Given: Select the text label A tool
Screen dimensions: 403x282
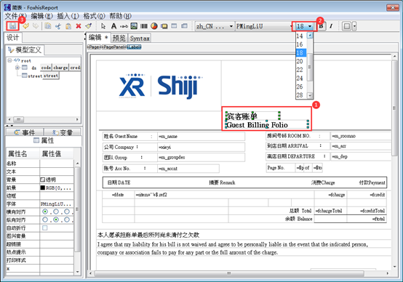Looking at the screenshot, I should (113, 26).
